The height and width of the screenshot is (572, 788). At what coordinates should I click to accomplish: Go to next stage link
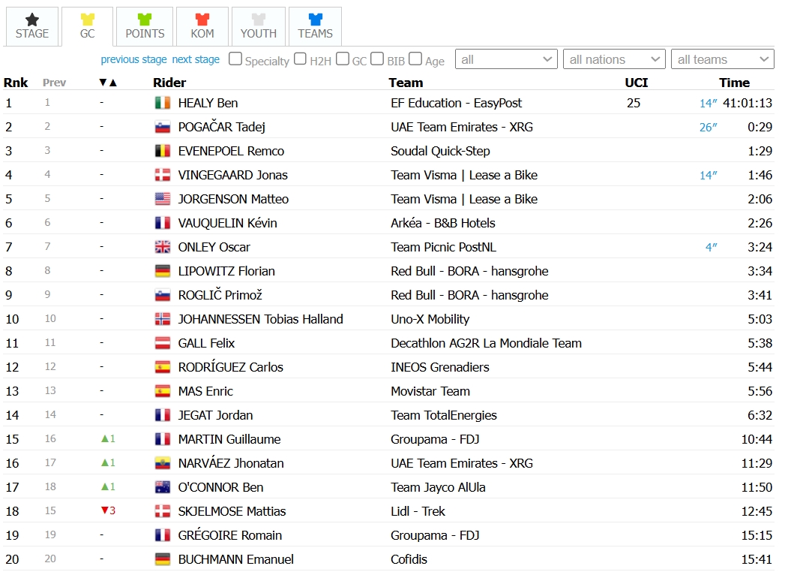196,59
